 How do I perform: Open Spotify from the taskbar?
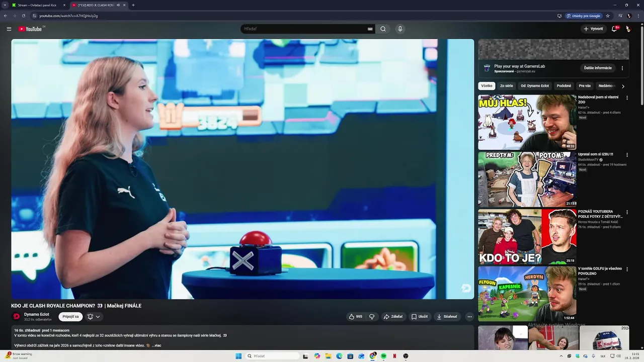pyautogui.click(x=383, y=356)
